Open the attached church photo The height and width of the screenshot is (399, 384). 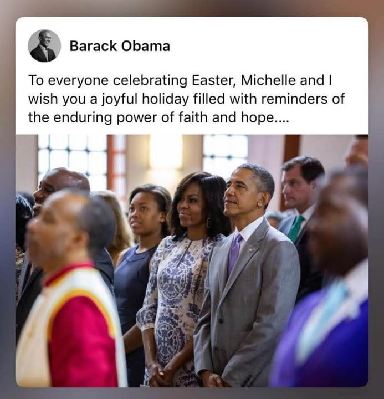click(x=192, y=260)
